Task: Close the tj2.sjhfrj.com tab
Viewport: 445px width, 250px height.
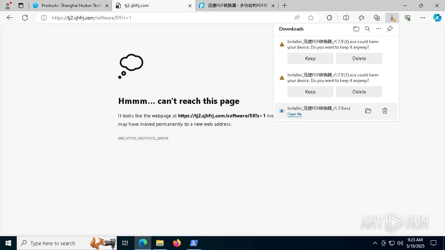Action: click(190, 6)
